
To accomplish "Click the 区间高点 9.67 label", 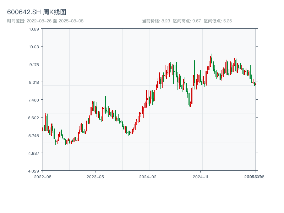I will click(187, 21).
